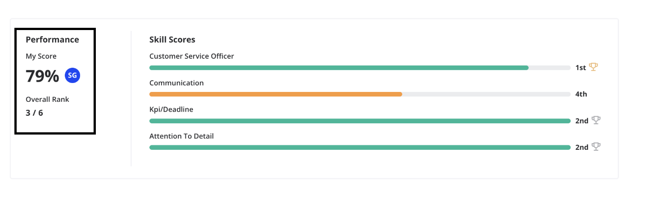
Task: Click the 1st rank text
Action: pos(580,68)
